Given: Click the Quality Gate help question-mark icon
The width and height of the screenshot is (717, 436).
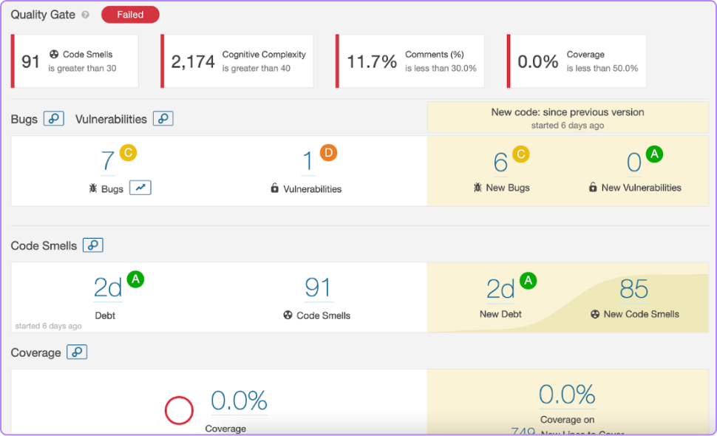Looking at the screenshot, I should point(85,15).
